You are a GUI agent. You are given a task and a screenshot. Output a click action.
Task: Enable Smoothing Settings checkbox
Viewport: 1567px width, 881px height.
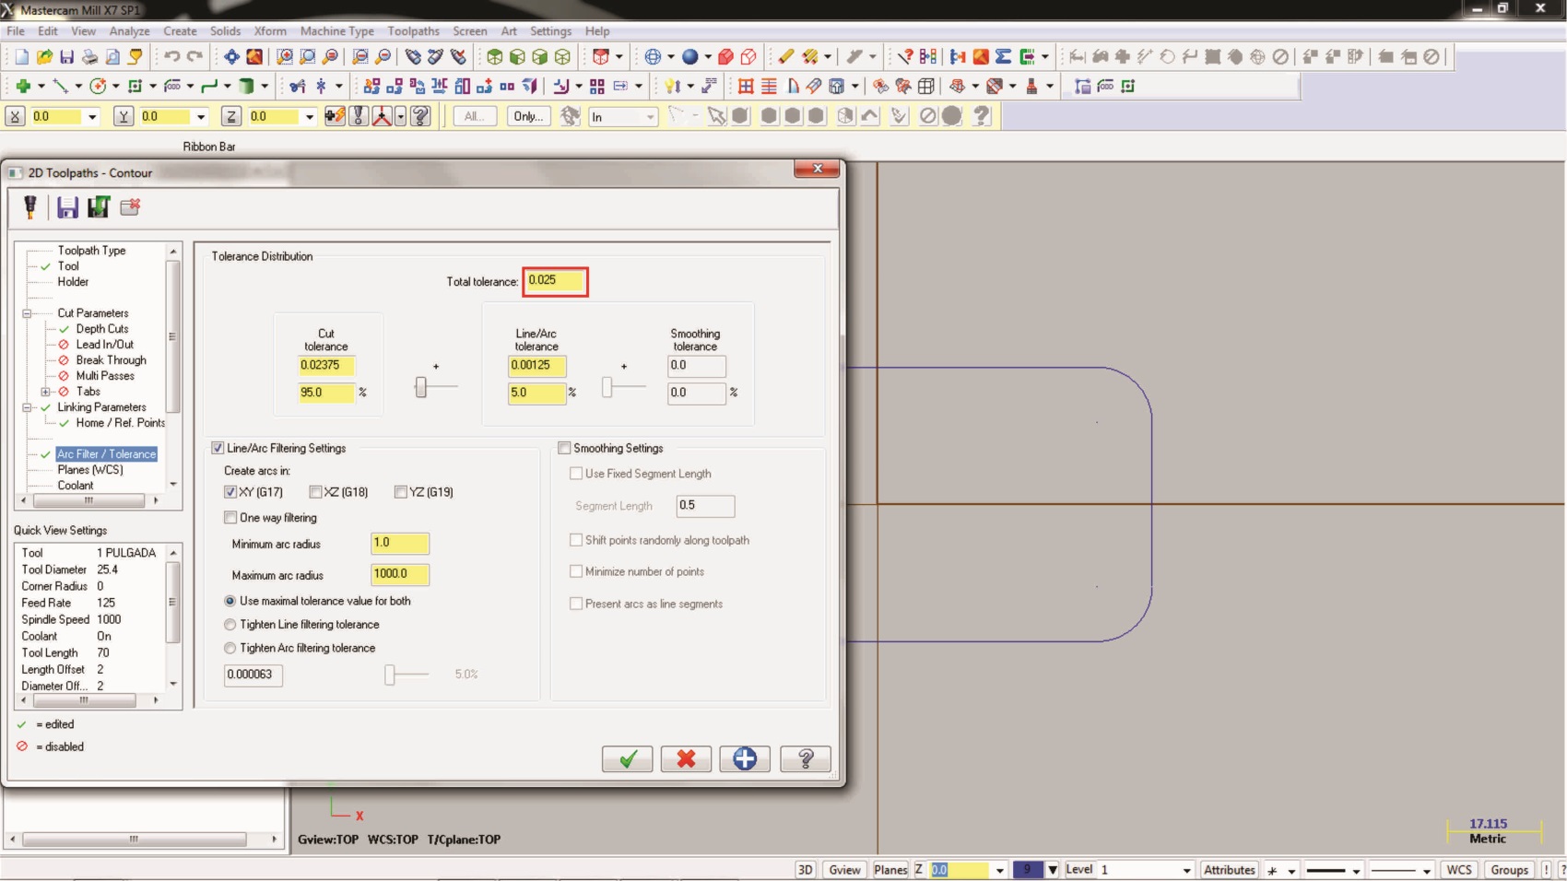tap(564, 448)
